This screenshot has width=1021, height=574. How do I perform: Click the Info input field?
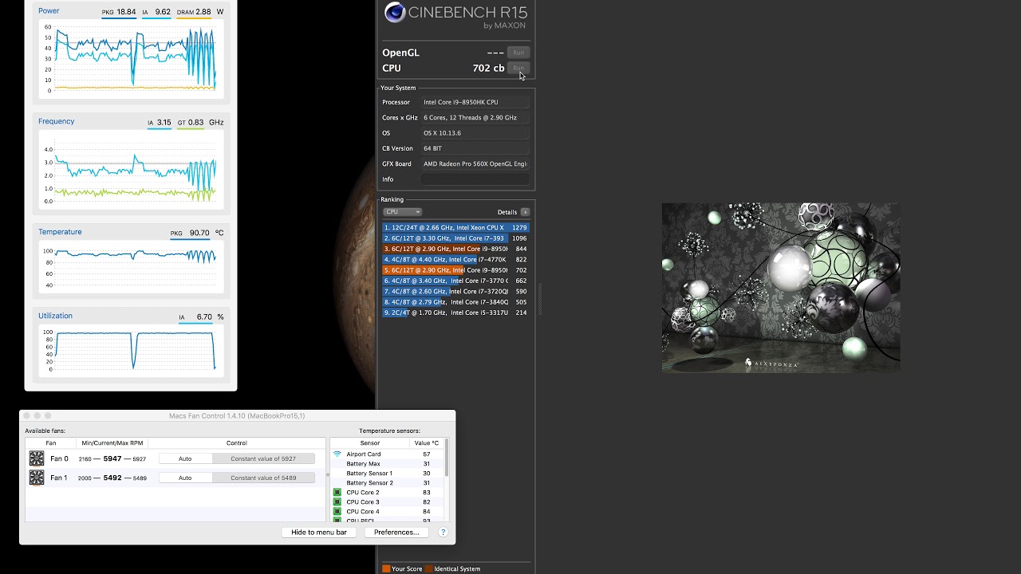(475, 179)
